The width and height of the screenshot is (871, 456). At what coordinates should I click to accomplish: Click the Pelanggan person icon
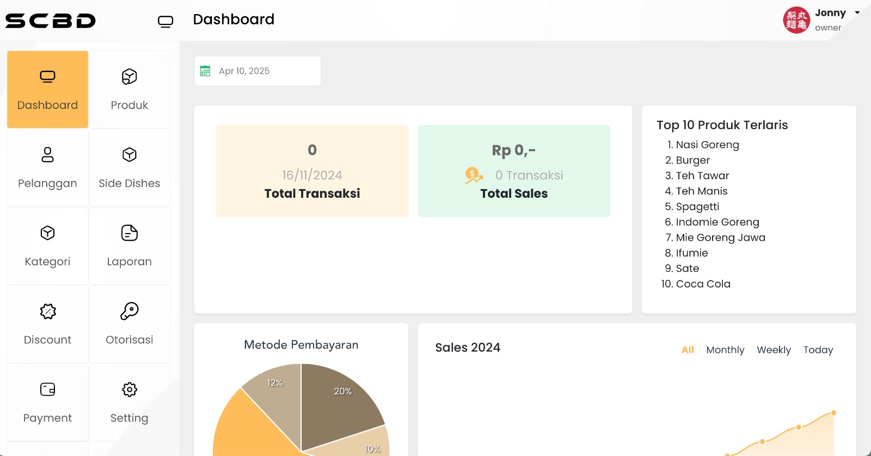(47, 155)
